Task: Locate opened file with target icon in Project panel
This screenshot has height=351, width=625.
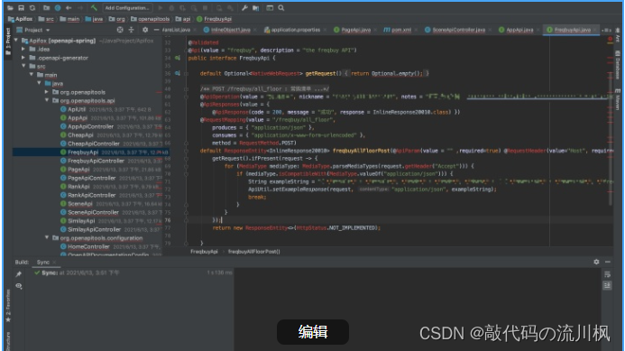Action: (120, 30)
